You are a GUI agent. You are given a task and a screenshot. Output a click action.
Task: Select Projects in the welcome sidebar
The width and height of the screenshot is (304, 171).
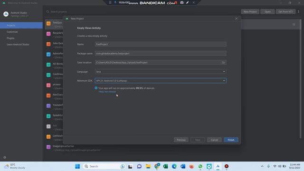pos(21,25)
